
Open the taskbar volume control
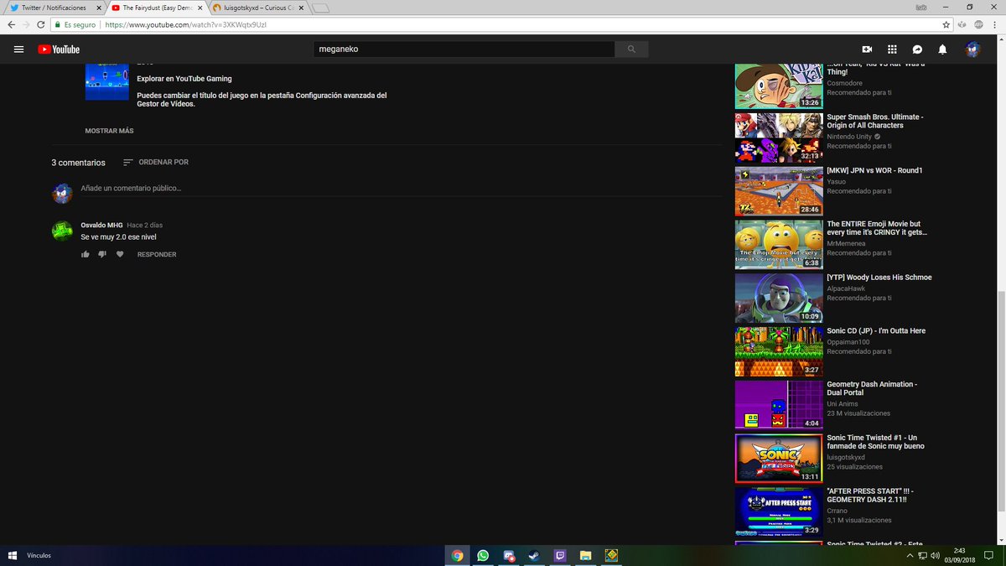935,555
